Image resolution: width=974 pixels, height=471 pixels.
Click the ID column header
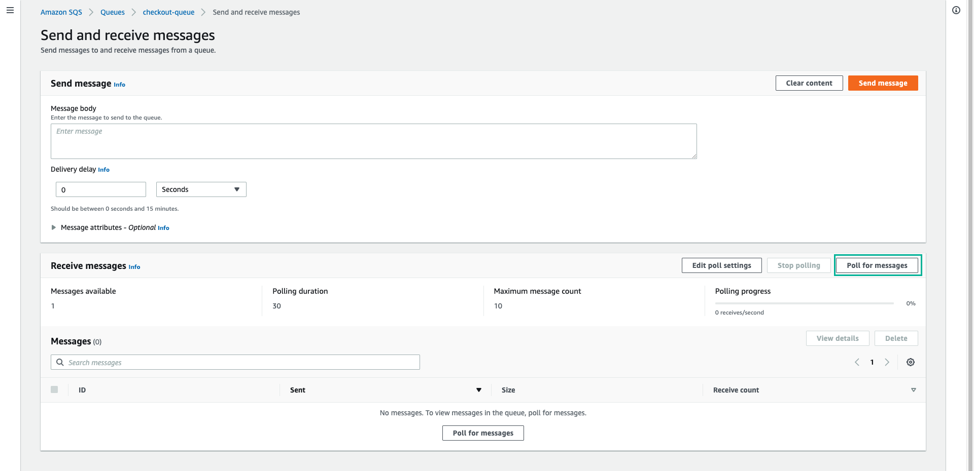click(82, 390)
